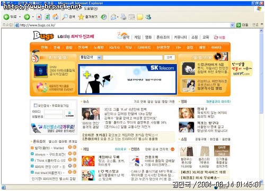Open the IQ/EQ link on orange bar
This screenshot has height=191, width=265.
pyautogui.click(x=114, y=48)
